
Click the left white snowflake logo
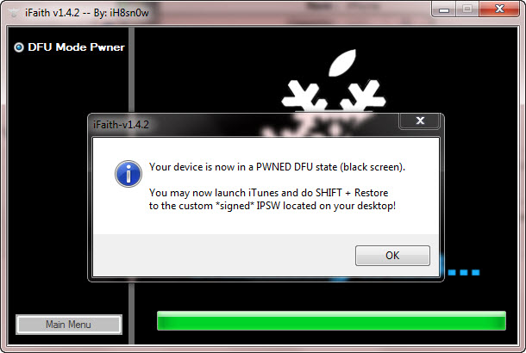pos(304,96)
